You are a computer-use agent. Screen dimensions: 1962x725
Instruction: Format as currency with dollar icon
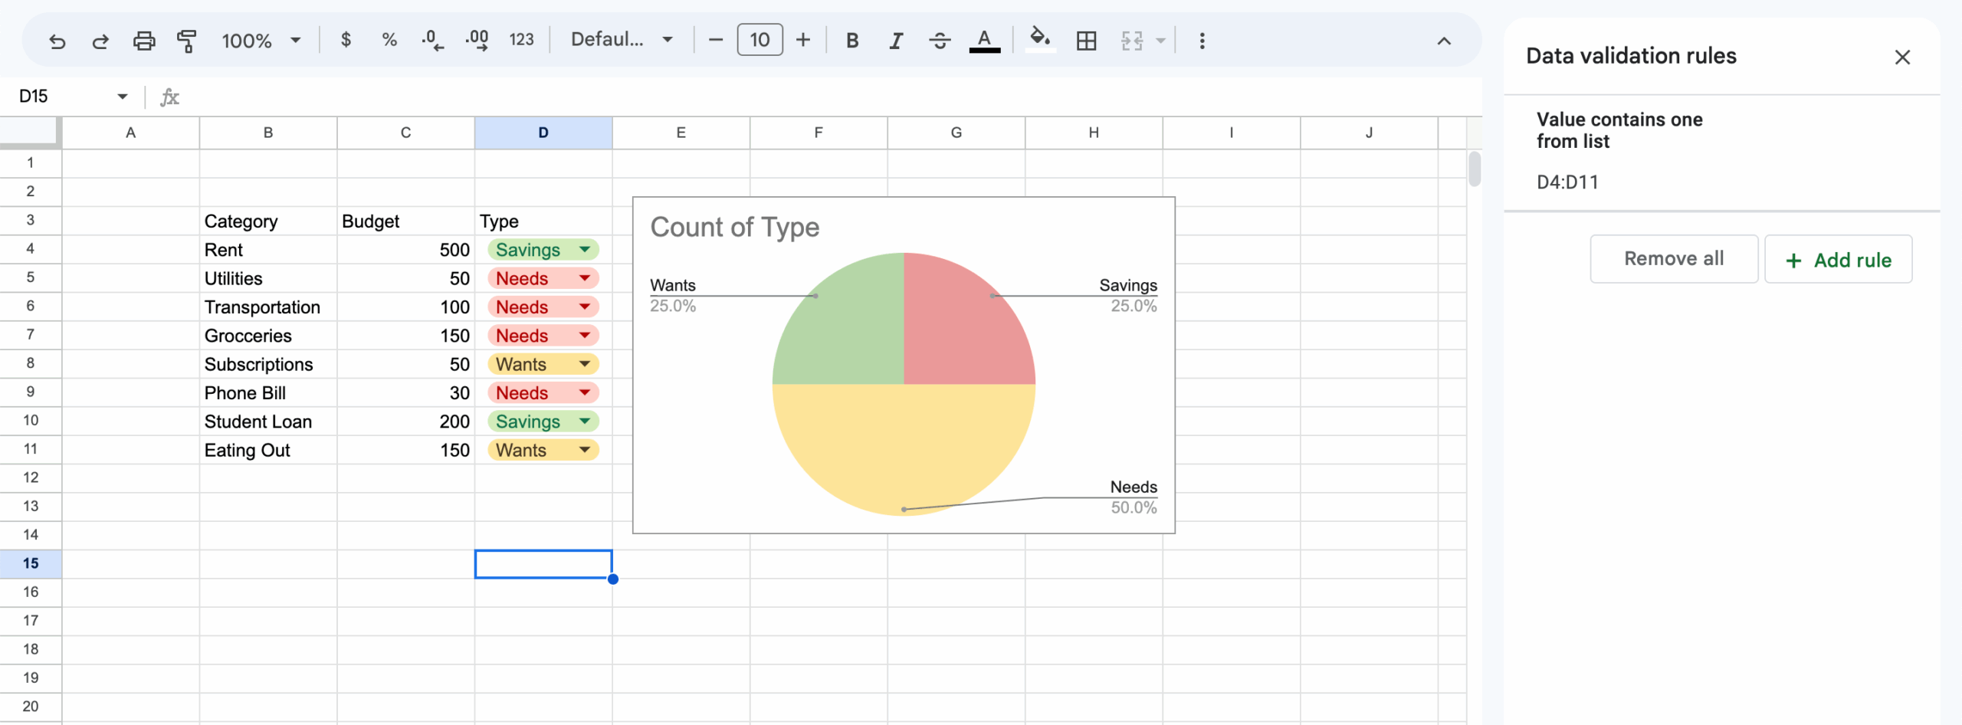pyautogui.click(x=346, y=40)
